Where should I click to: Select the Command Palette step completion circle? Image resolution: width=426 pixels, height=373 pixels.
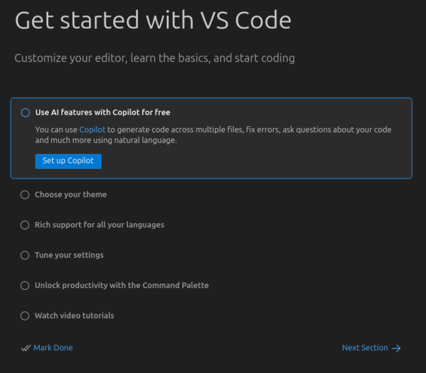(25, 286)
